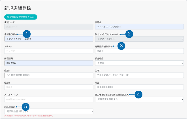
Task: Open the 納品書設定 dropdown
Action: pyautogui.click(x=49, y=111)
